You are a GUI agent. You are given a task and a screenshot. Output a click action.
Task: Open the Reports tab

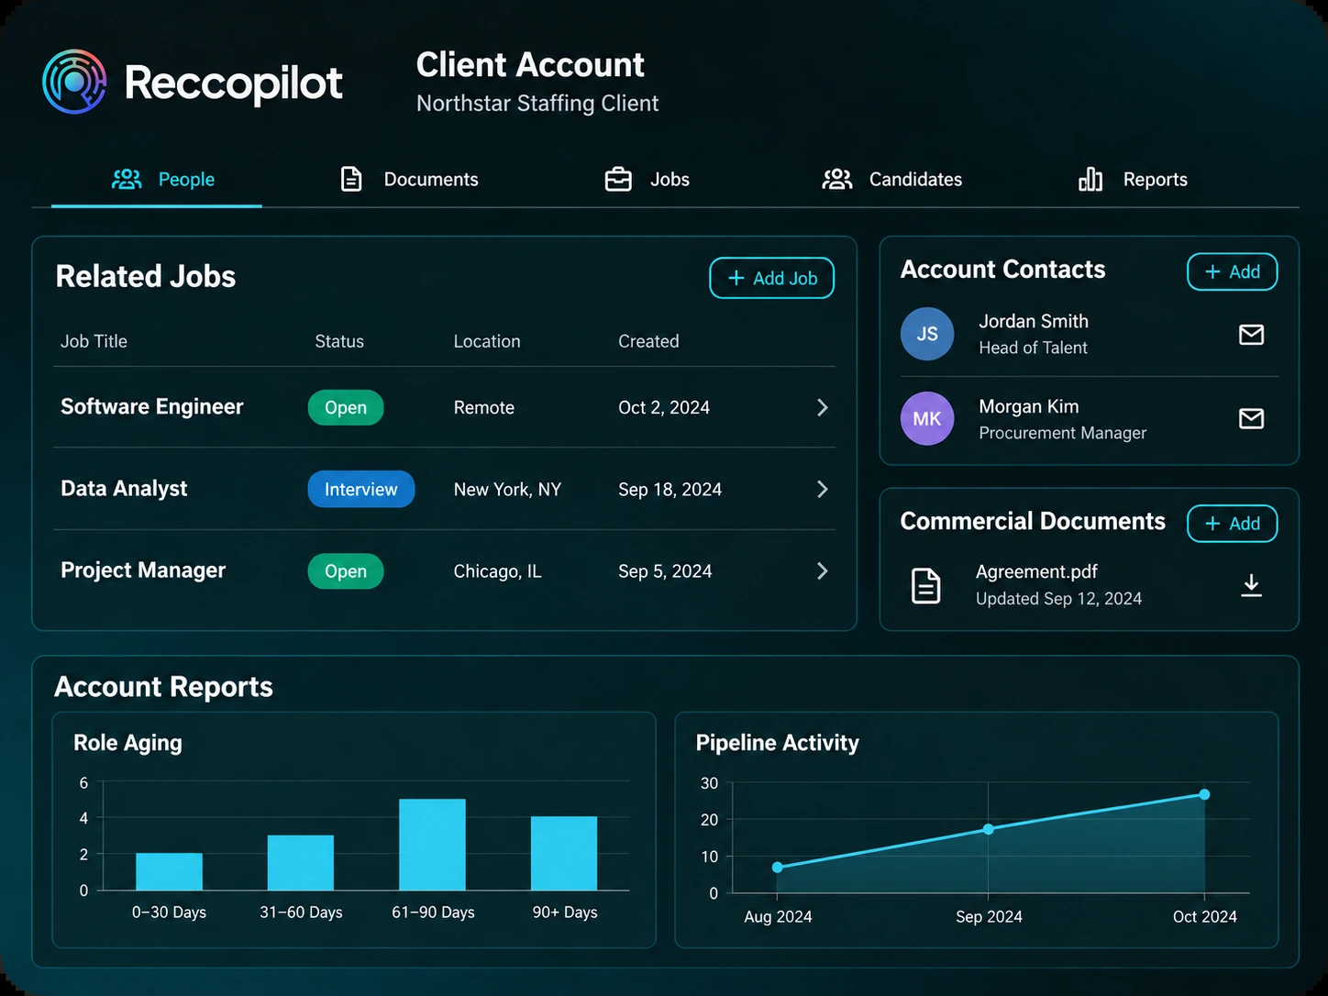click(1133, 179)
